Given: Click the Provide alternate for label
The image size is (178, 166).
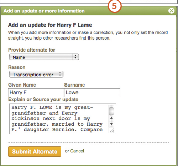Looking at the screenshot, I should [x=32, y=50].
